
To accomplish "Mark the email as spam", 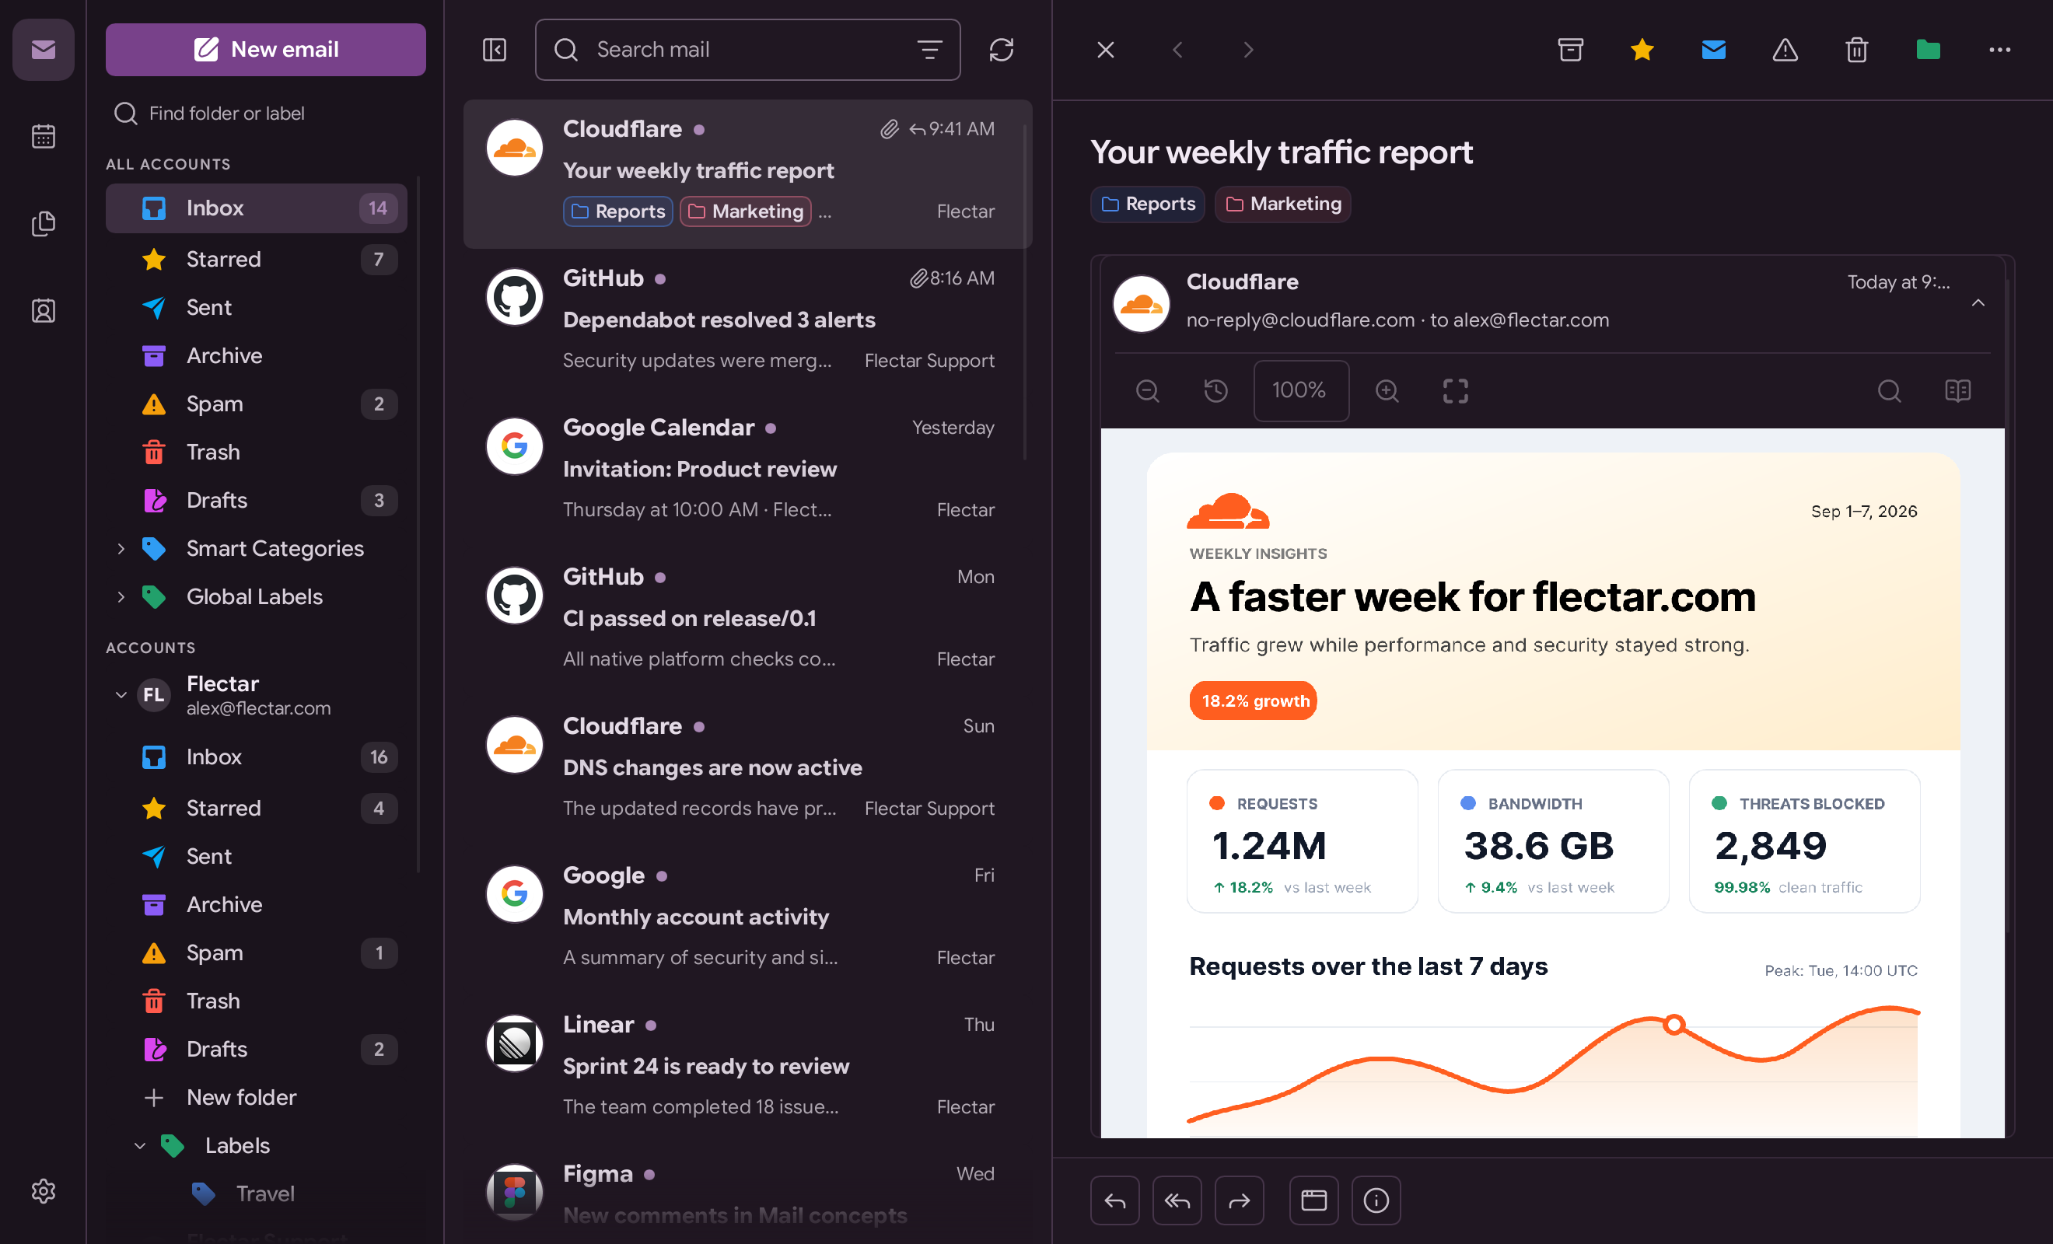I will point(1785,50).
